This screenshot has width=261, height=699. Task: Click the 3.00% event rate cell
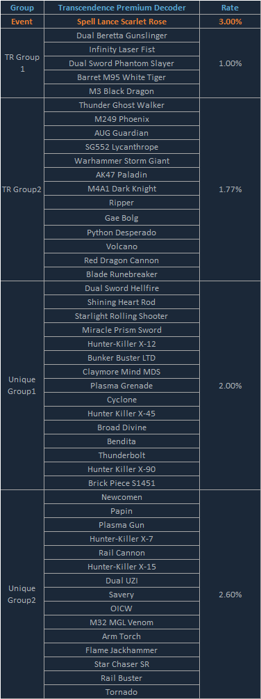point(230,22)
